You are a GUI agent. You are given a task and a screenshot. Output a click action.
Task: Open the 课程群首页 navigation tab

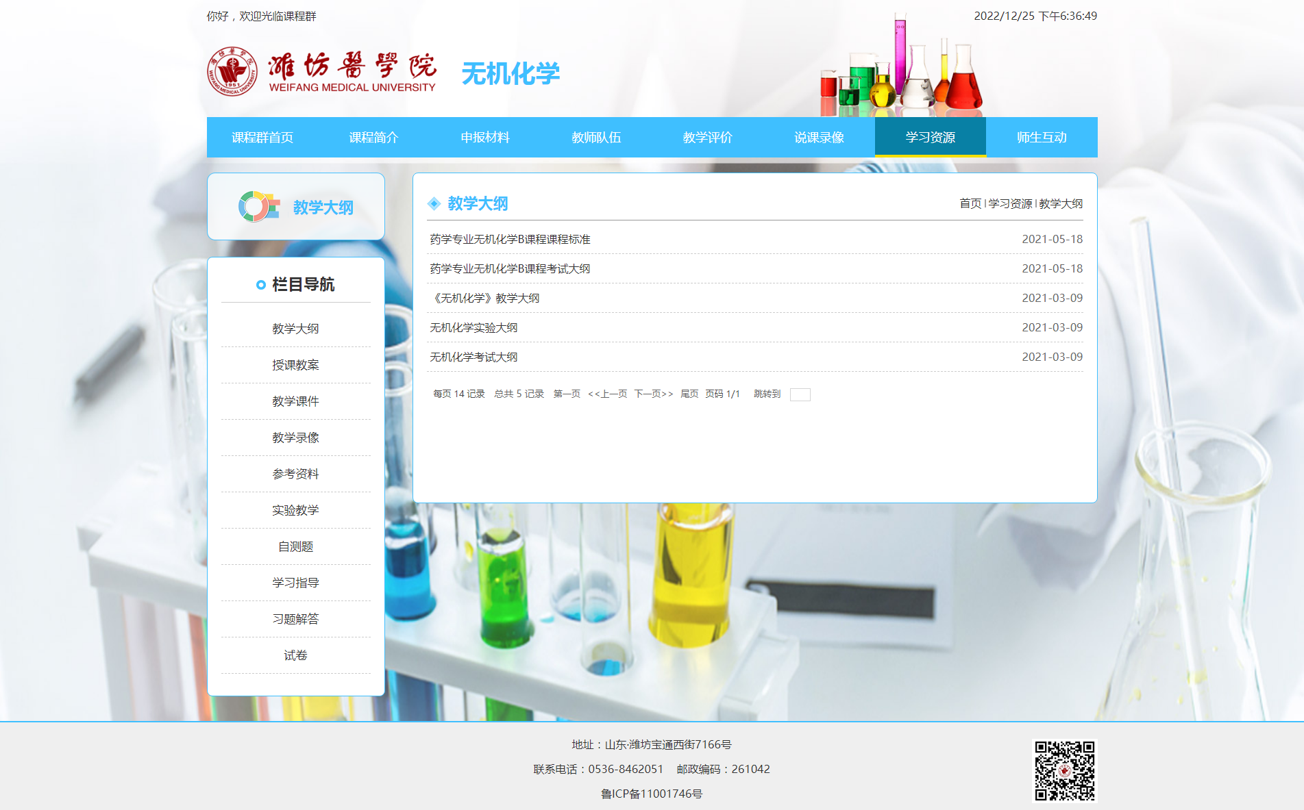pos(262,138)
